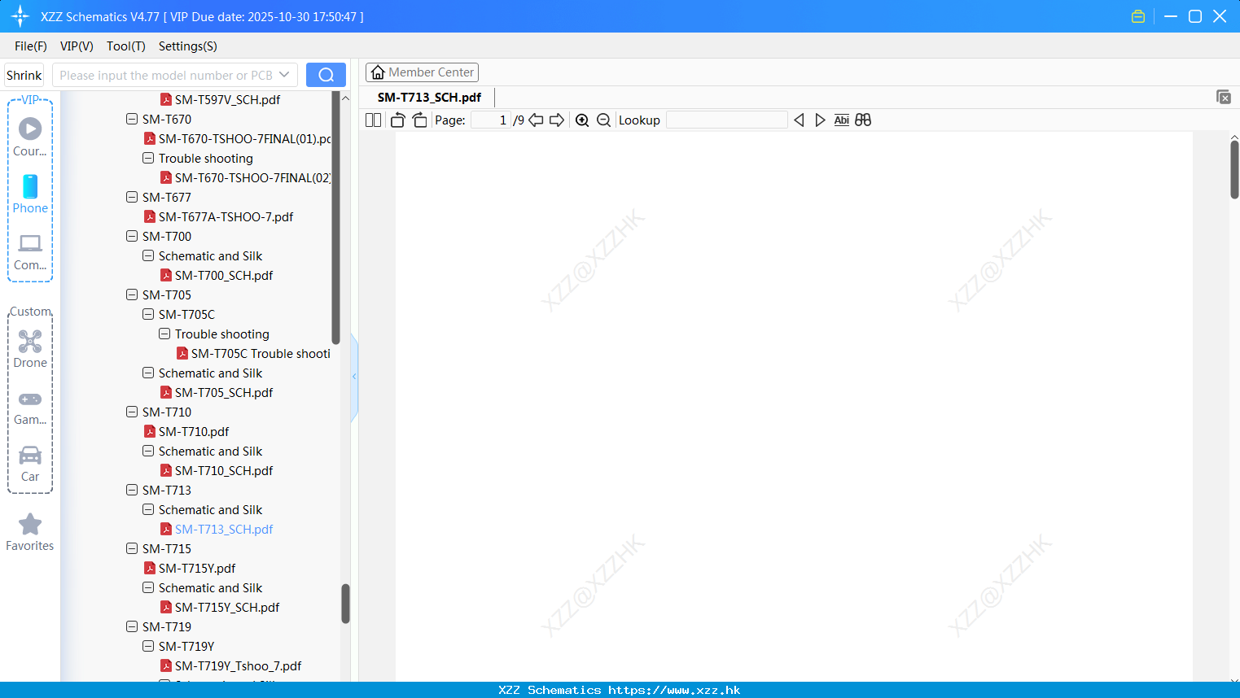
Task: Open the Drone category
Action: click(30, 348)
